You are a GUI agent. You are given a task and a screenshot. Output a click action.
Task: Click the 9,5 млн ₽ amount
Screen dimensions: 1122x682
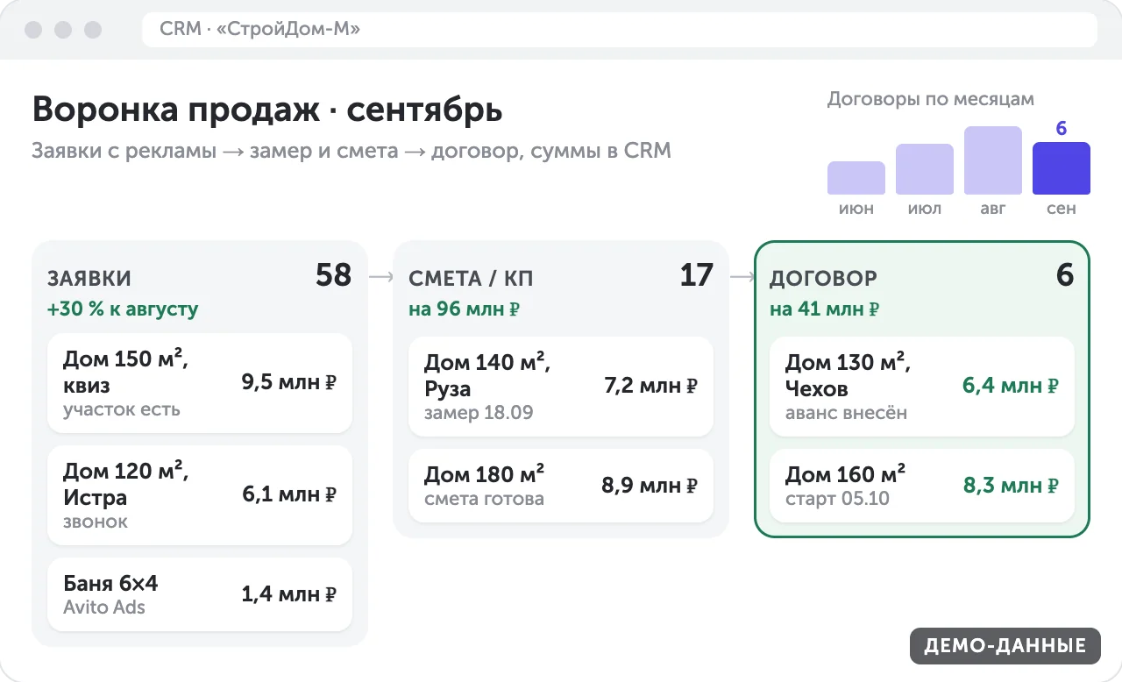pos(289,382)
